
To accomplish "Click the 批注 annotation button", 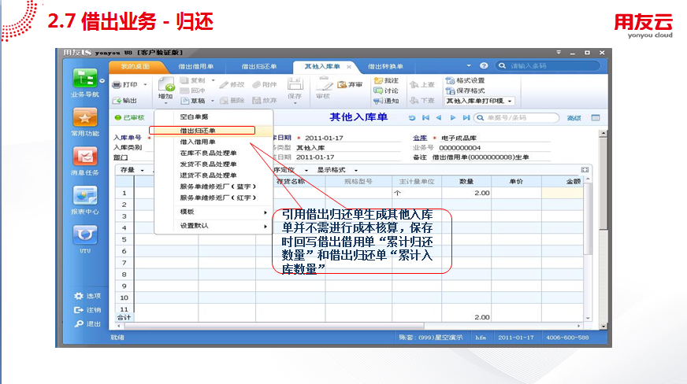I will click(x=386, y=80).
